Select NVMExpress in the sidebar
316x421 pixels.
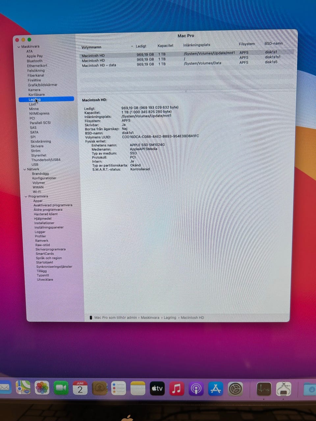[39, 113]
